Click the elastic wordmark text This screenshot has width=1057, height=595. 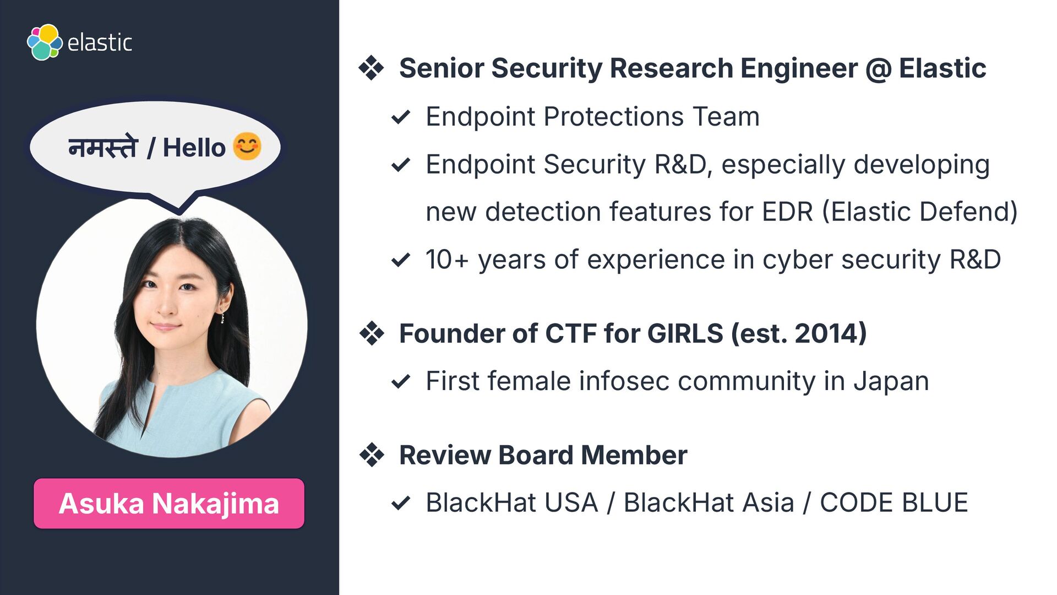[100, 42]
